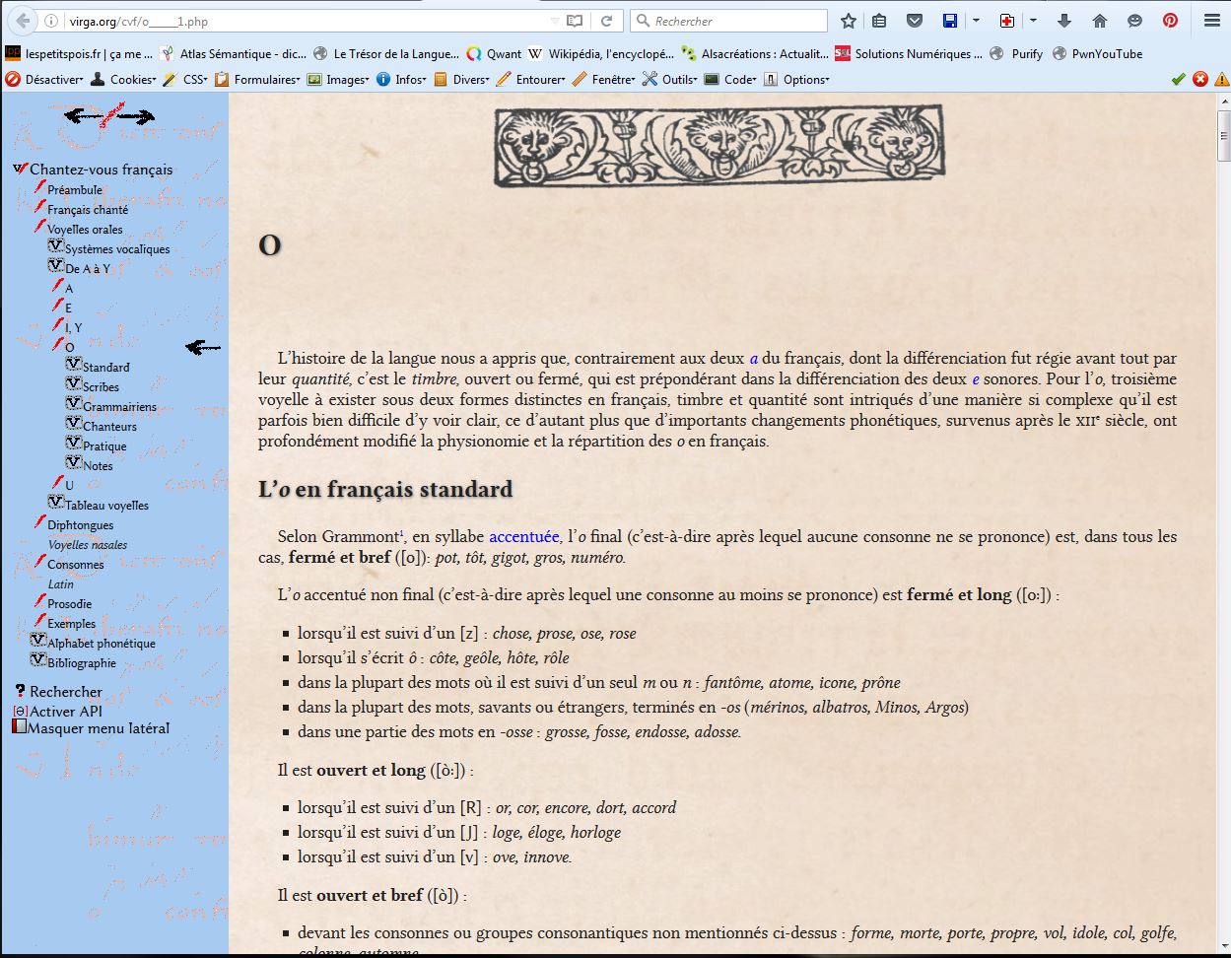
Task: Follow the accentuée link in text
Action: click(523, 536)
